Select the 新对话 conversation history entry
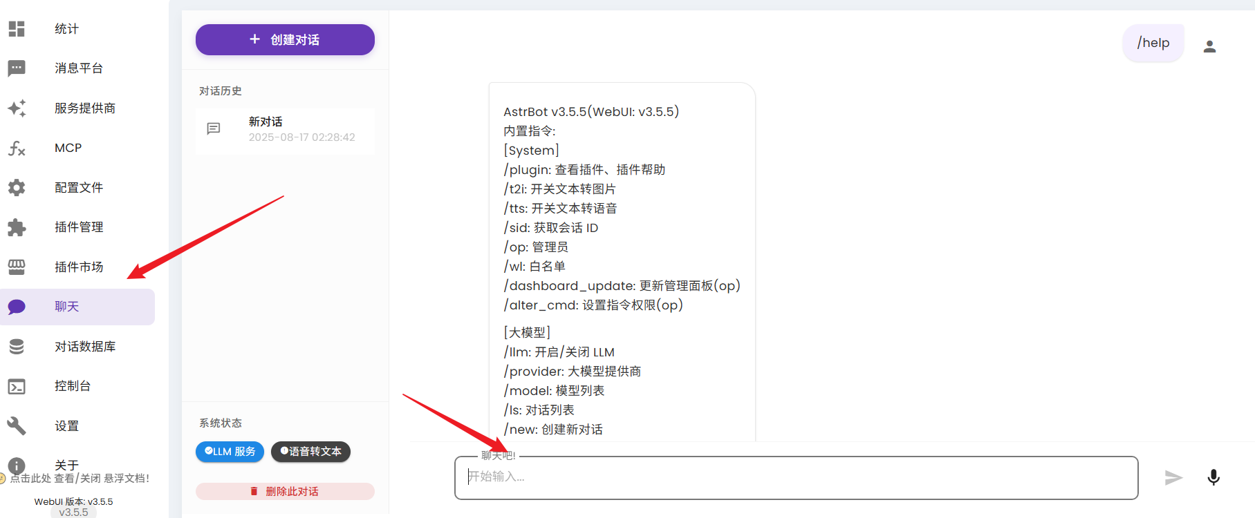This screenshot has width=1255, height=518. (285, 129)
